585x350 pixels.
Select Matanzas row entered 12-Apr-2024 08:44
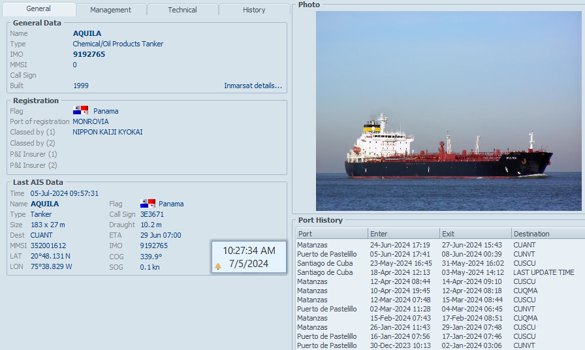pos(440,281)
